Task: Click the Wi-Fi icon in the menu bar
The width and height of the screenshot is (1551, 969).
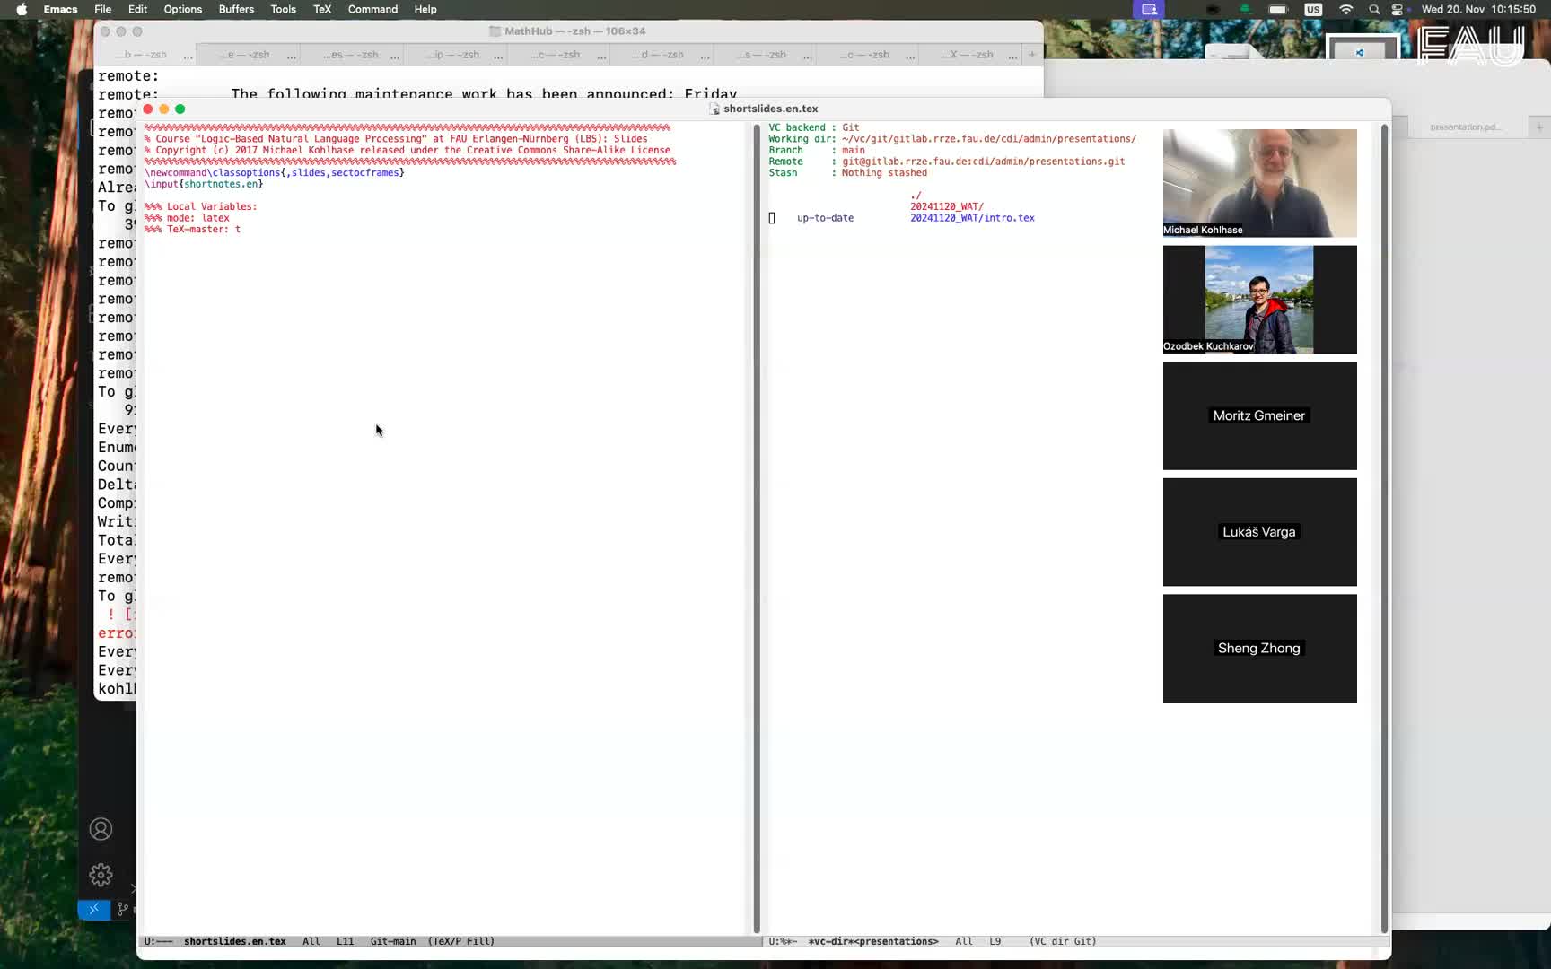Action: 1345,10
